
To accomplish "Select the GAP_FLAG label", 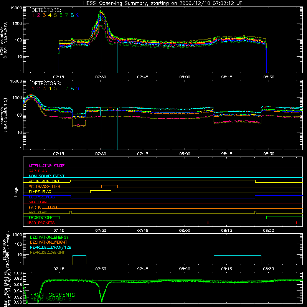I will click(38, 171).
